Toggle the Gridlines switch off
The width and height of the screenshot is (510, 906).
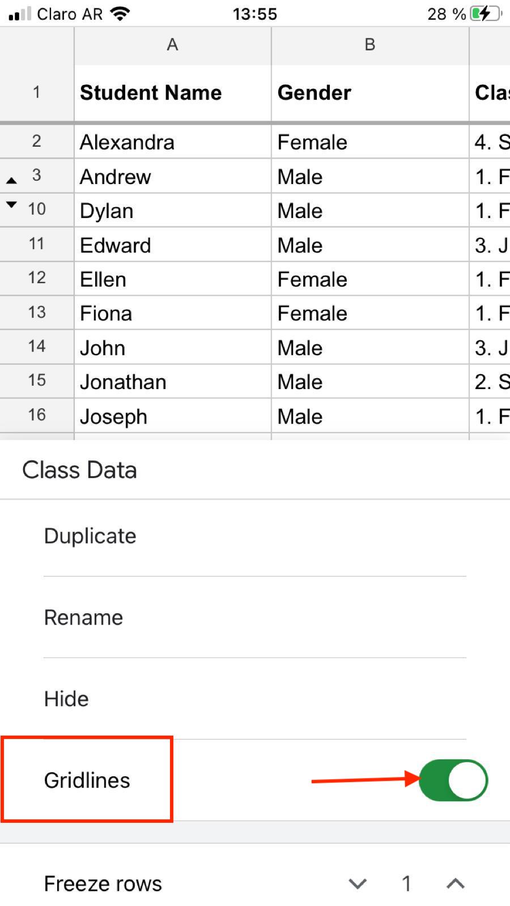453,780
